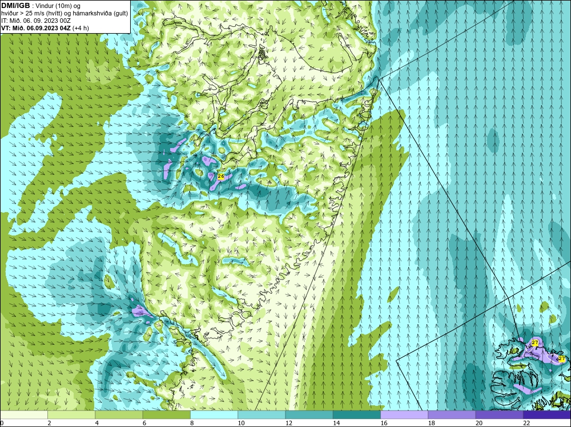This screenshot has height=427, width=571.
Task: Click the legend scale number 22
Action: pyautogui.click(x=526, y=423)
